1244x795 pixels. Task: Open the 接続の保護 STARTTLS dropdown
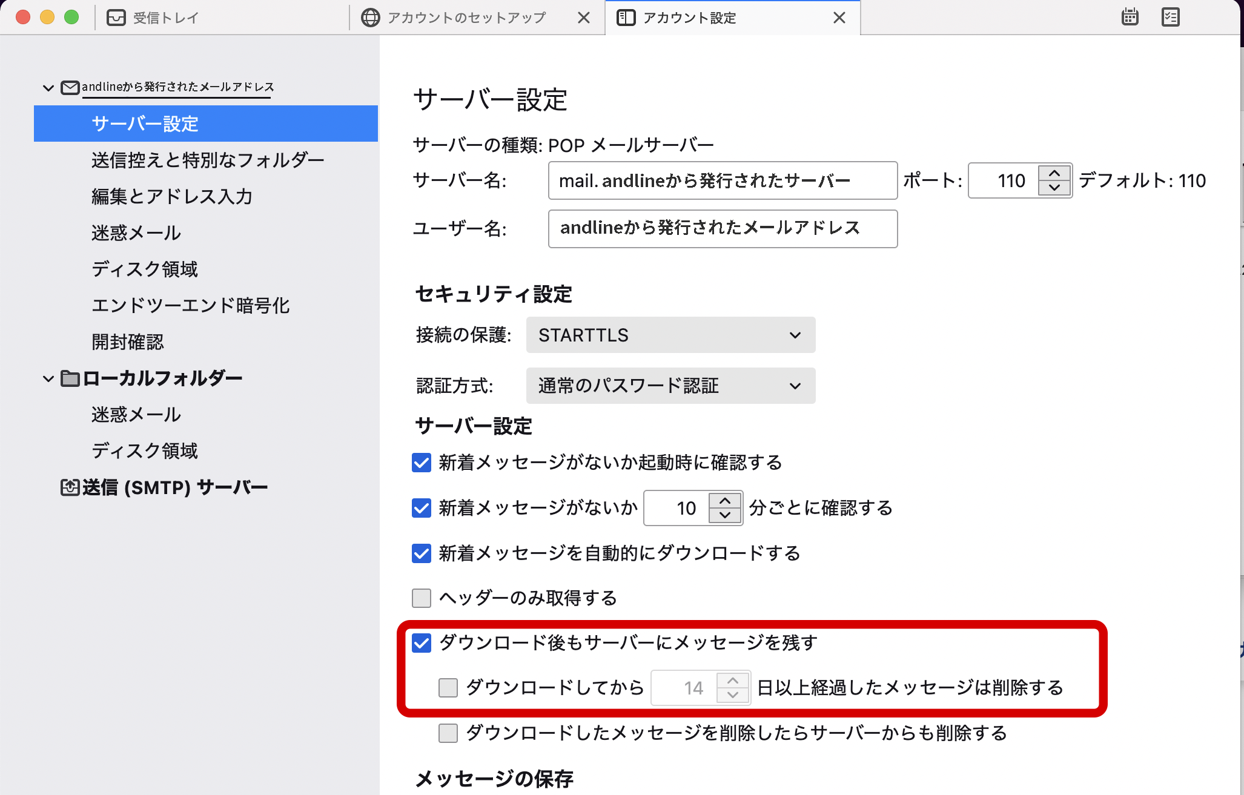pos(670,335)
